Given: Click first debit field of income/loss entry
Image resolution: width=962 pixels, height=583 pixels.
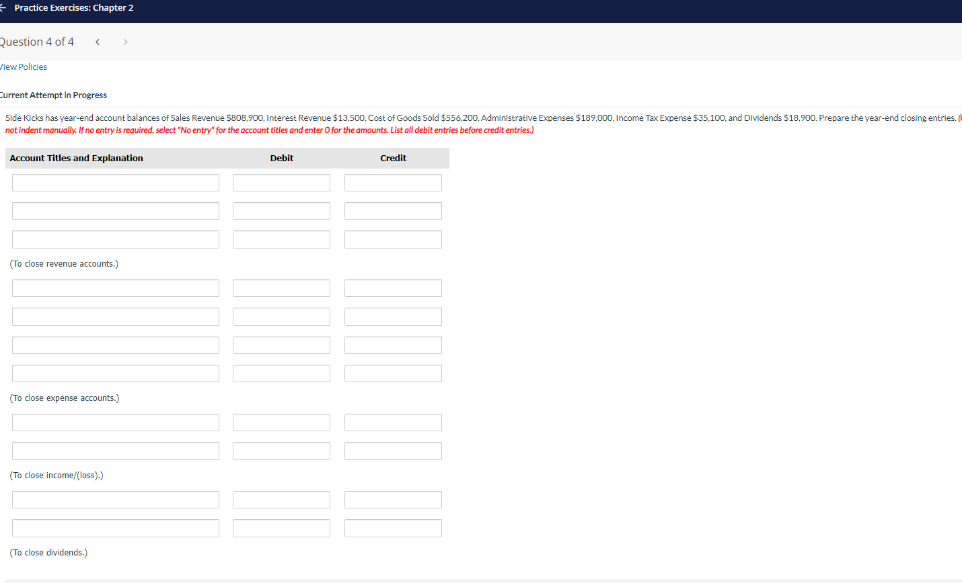Looking at the screenshot, I should [x=281, y=422].
